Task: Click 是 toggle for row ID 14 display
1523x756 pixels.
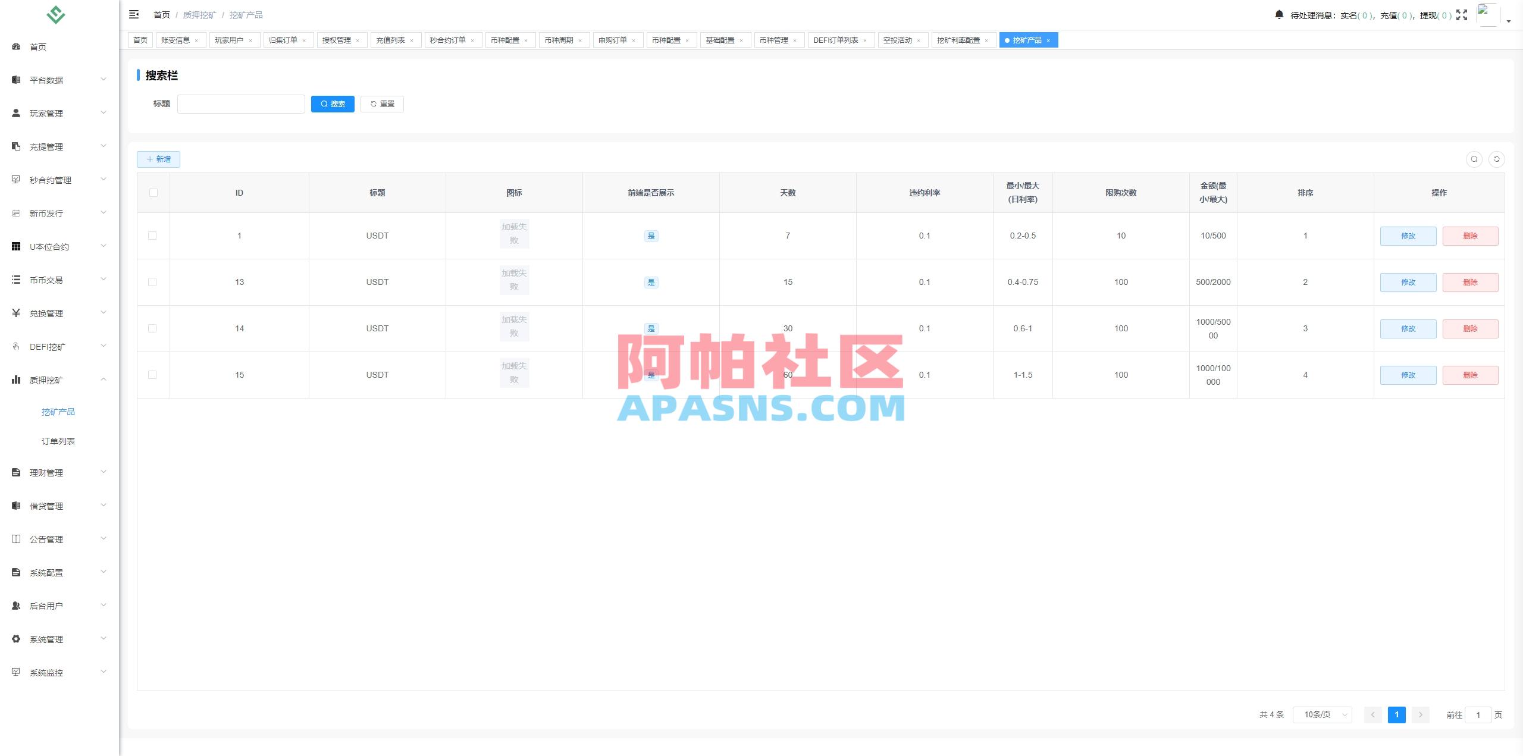Action: coord(651,328)
